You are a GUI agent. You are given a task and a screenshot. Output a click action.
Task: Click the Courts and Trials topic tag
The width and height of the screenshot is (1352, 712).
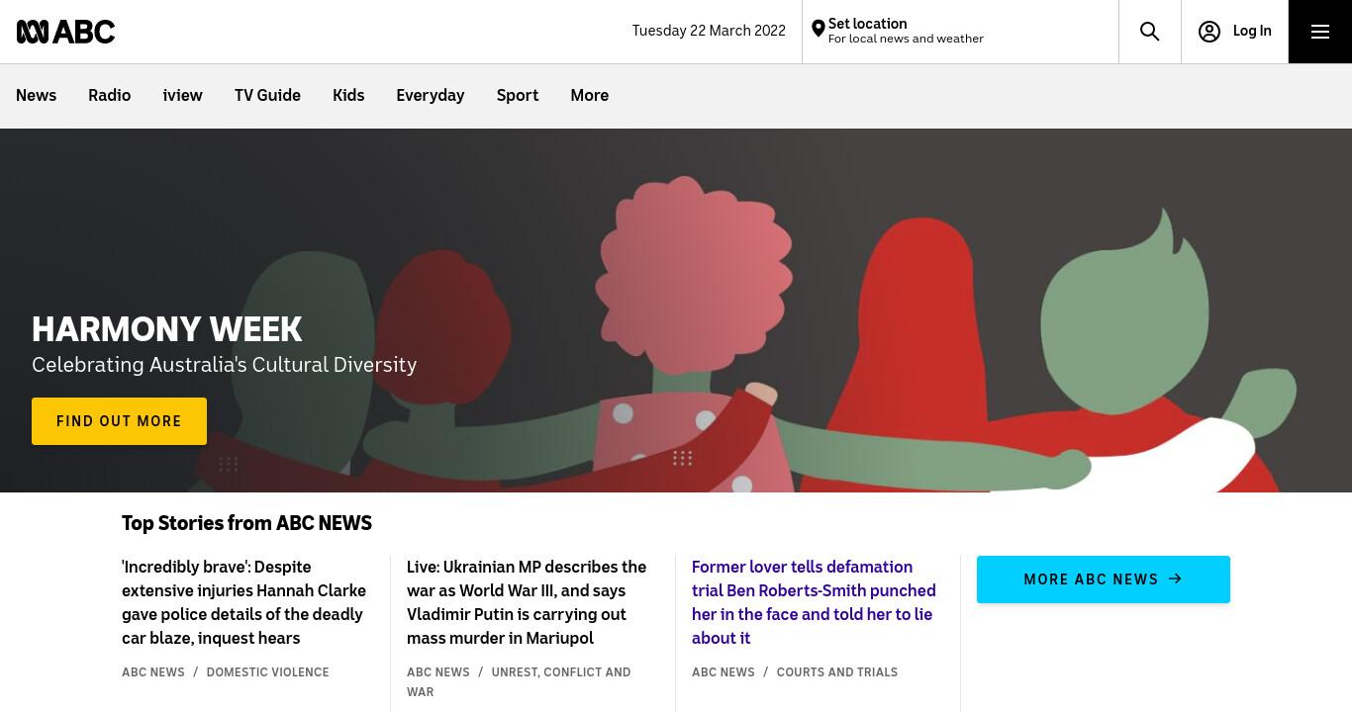coord(837,672)
